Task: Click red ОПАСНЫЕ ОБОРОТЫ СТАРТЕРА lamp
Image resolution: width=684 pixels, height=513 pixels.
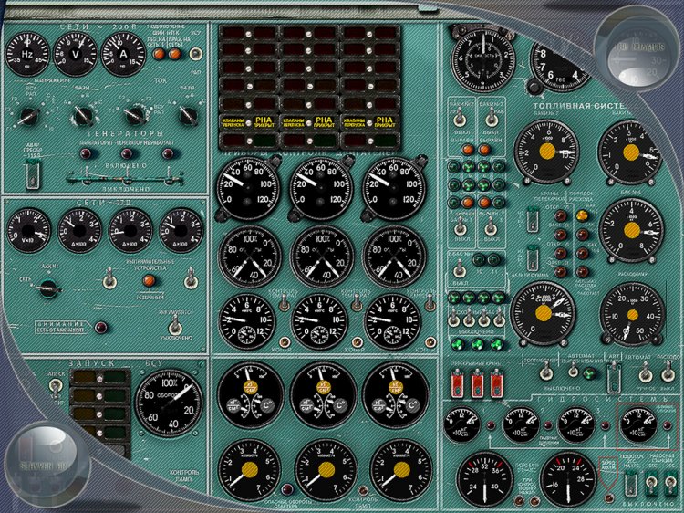Action: point(287,490)
